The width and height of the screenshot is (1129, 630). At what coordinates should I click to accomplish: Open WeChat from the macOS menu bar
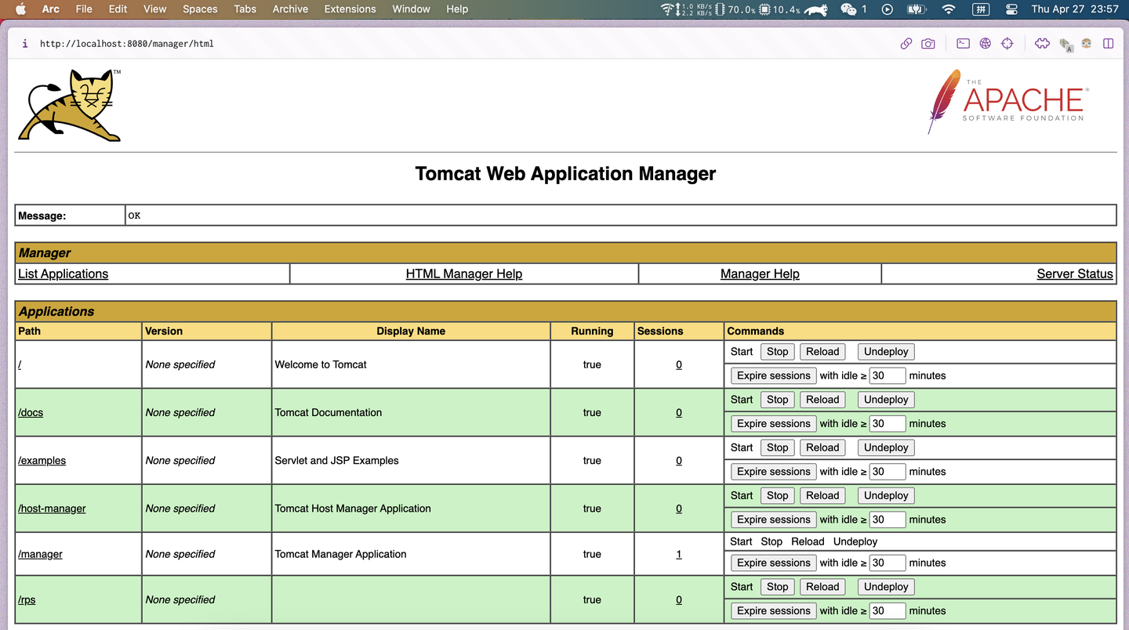(848, 9)
